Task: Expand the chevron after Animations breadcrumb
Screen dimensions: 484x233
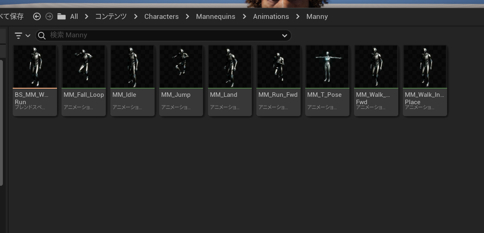Action: click(x=298, y=16)
